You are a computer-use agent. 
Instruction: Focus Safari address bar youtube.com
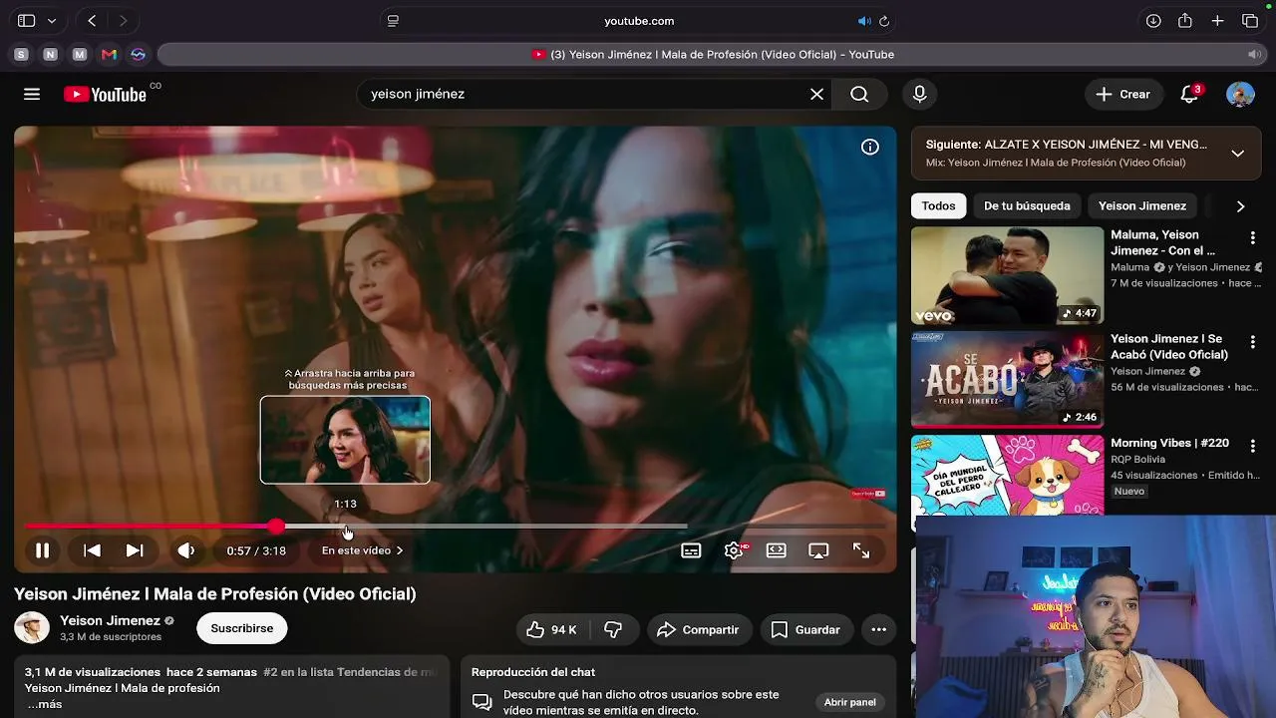pos(639,21)
